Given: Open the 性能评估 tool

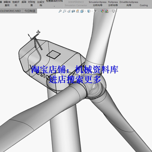Looking at the screenshot, I should pos(16,4).
